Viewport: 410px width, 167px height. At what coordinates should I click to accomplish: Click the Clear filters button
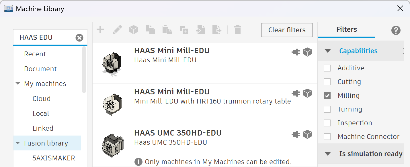[x=287, y=30]
